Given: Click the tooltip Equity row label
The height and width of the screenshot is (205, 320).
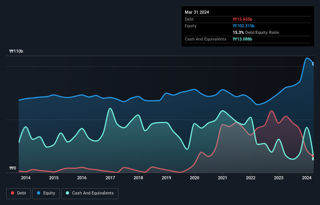Looking at the screenshot, I should click(x=191, y=26).
